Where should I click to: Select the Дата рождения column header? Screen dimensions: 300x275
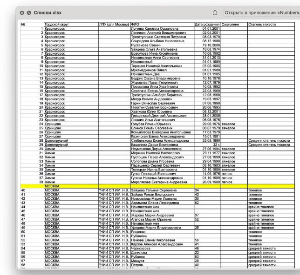[207, 24]
